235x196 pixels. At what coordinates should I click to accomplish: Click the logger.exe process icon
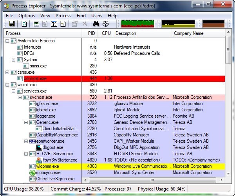click(x=33, y=116)
